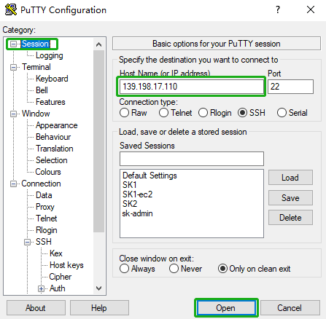Select SK2 saved session
The image size is (326, 319).
coord(130,204)
